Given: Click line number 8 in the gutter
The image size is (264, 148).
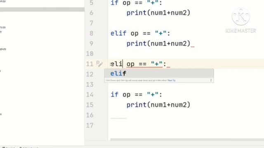Looking at the screenshot, I should coord(91,33).
